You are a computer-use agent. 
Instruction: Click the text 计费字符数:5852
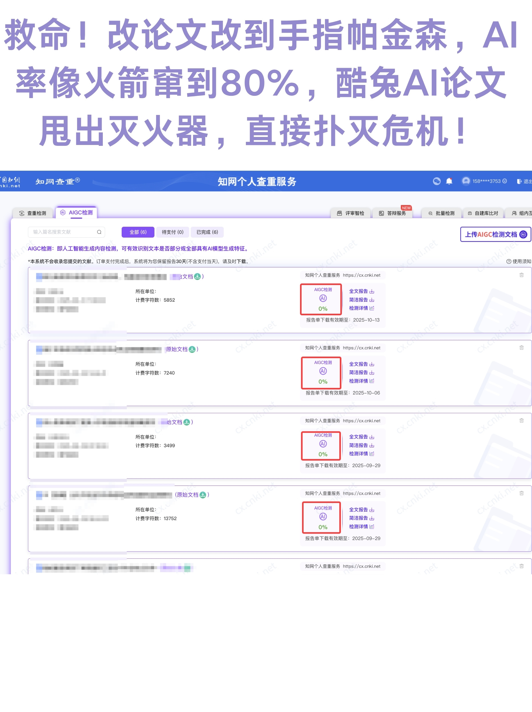pyautogui.click(x=155, y=300)
